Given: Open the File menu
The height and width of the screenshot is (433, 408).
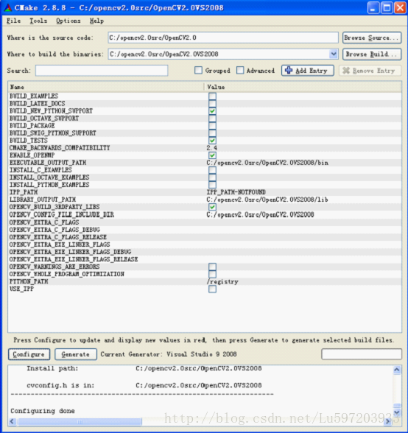Looking at the screenshot, I should [x=13, y=21].
